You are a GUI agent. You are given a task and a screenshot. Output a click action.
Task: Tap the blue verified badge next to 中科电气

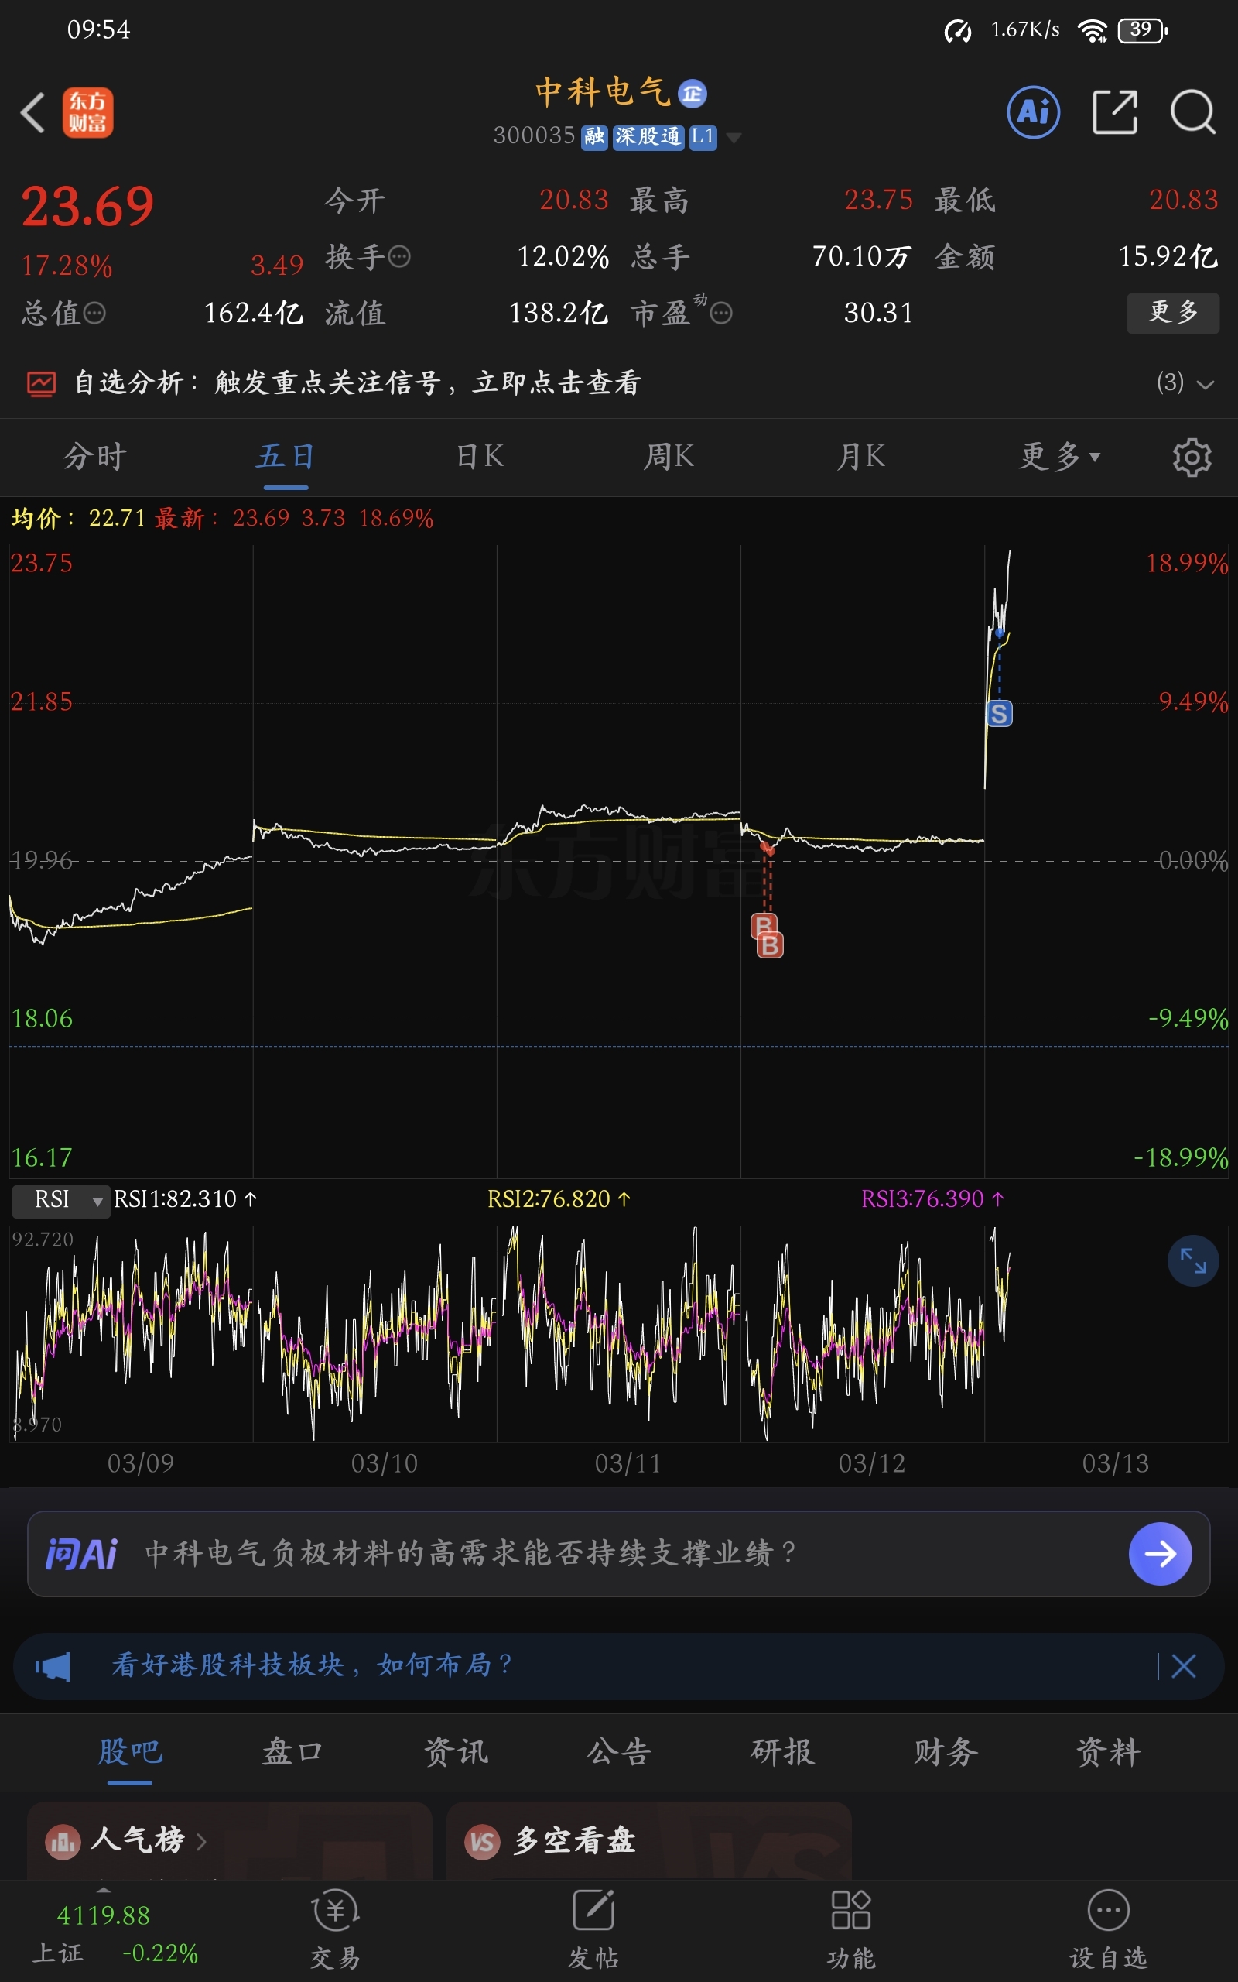(x=693, y=94)
